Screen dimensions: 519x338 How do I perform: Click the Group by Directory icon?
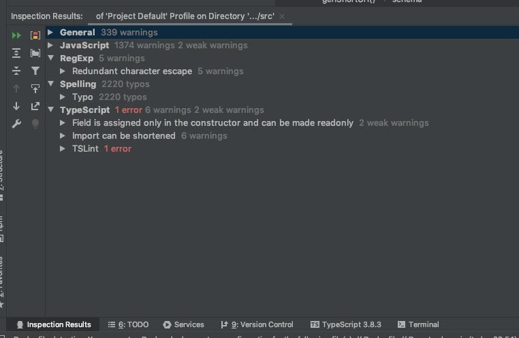(35, 53)
